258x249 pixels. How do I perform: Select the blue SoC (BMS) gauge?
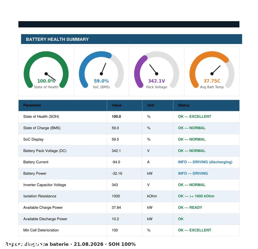click(x=101, y=70)
